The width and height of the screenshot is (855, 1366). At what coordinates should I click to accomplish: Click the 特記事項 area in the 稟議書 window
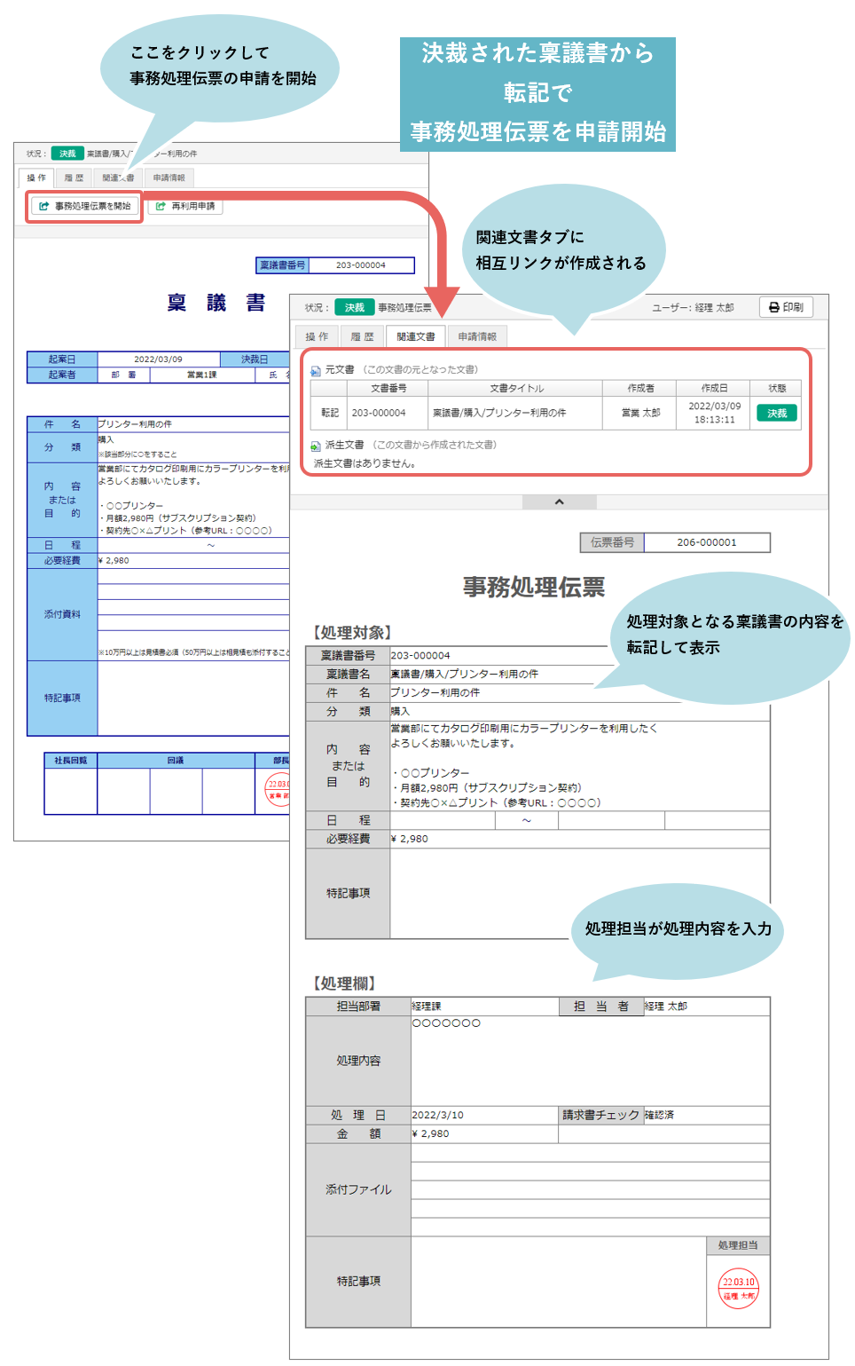pyautogui.click(x=193, y=699)
